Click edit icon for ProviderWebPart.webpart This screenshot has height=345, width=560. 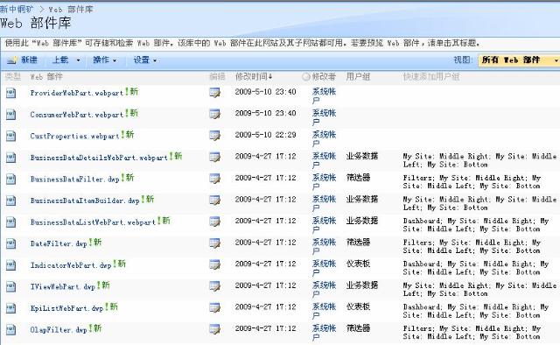214,93
